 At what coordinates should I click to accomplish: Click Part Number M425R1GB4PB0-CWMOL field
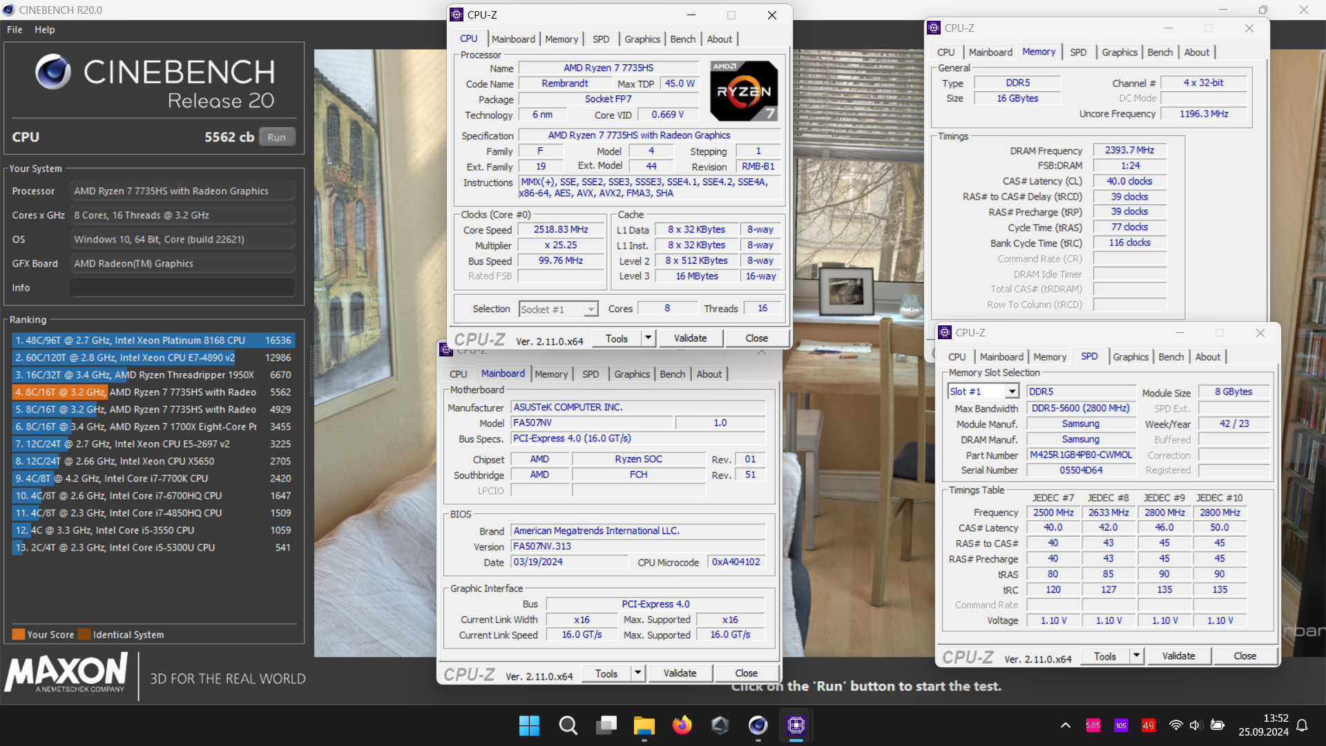1081,455
